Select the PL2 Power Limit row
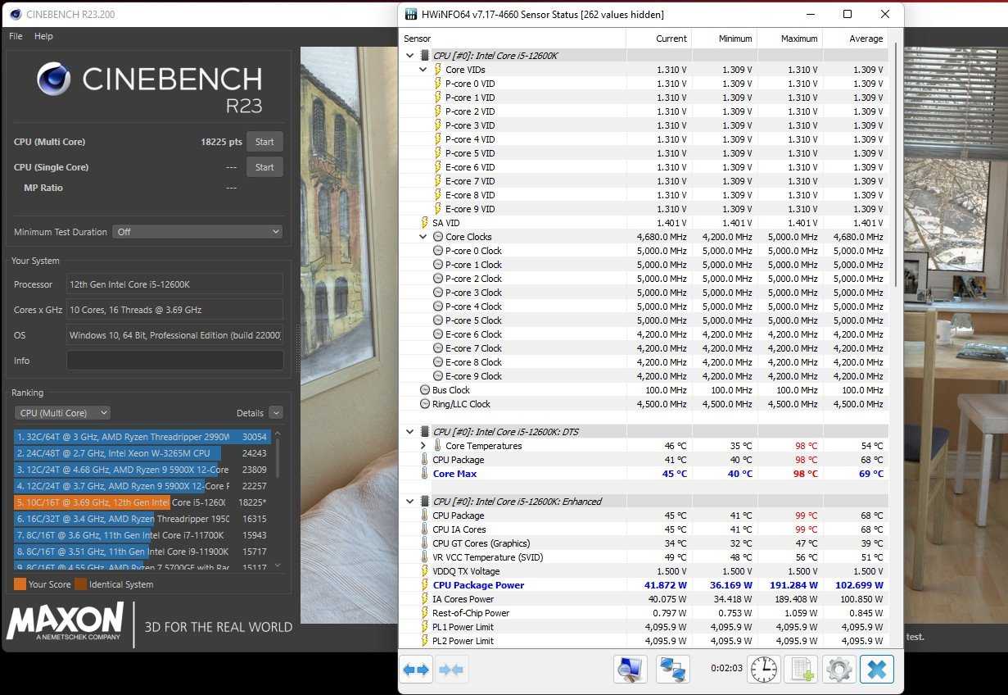Screen dimensions: 1008x695 point(644,641)
